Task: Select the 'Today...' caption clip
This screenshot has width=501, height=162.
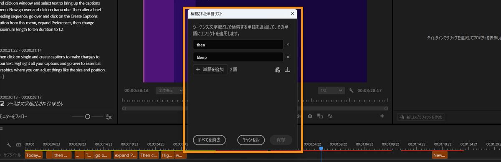Action: (x=34, y=155)
